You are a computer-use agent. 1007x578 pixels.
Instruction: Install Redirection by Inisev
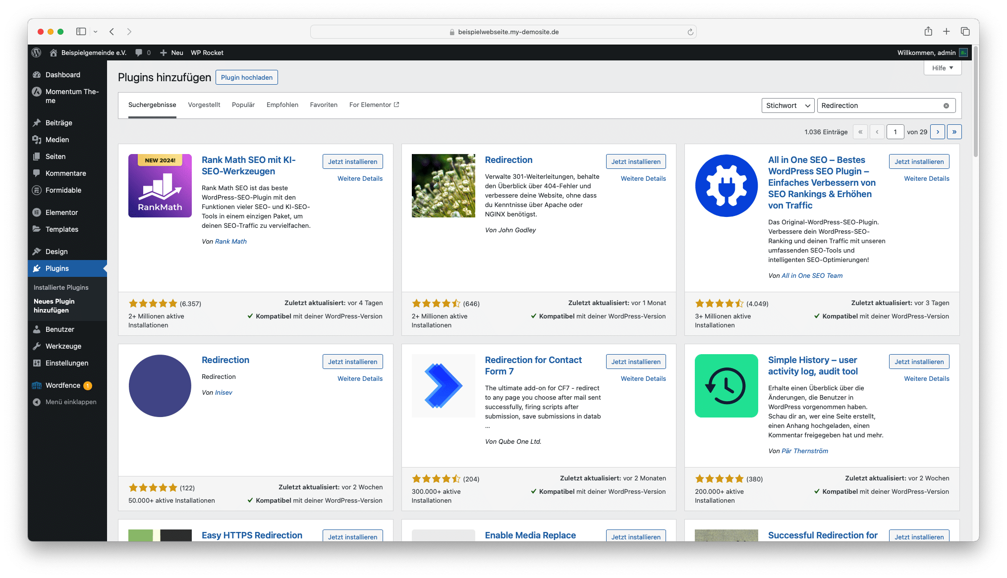[353, 362]
